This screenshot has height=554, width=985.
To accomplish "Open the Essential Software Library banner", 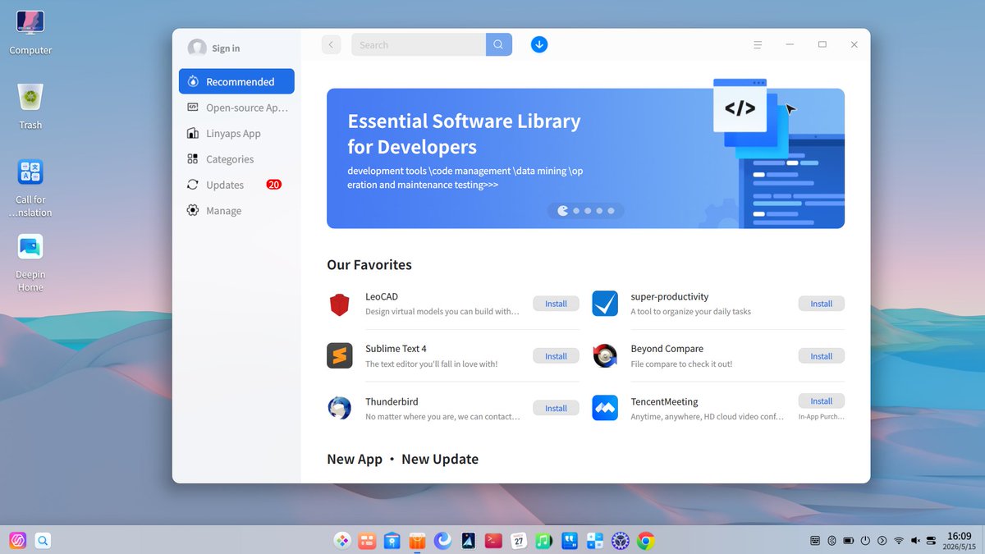I will pos(585,158).
